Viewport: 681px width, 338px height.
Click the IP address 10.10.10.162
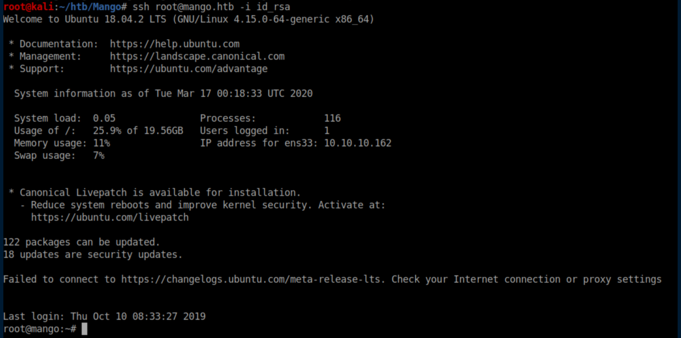(357, 143)
